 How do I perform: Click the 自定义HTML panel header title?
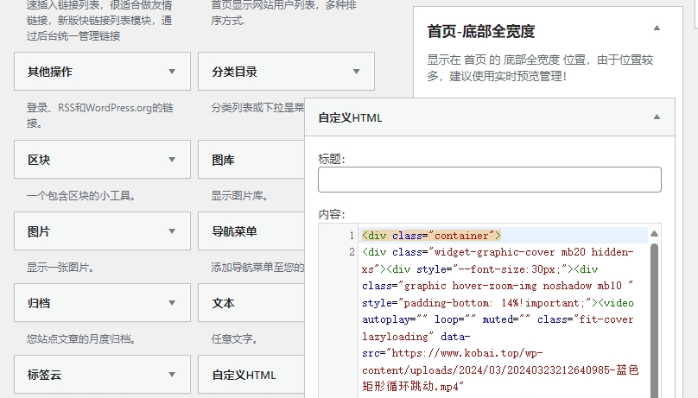click(x=350, y=117)
